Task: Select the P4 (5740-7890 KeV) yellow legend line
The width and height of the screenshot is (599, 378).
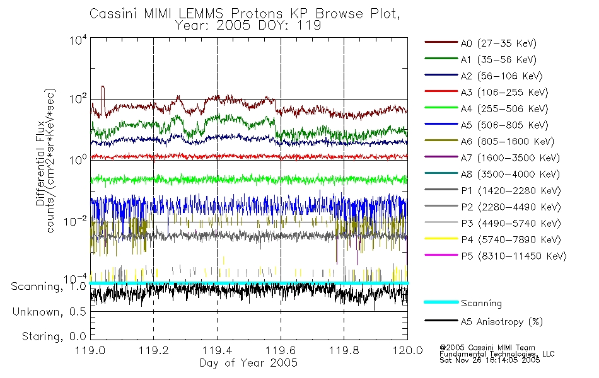Action: (441, 239)
